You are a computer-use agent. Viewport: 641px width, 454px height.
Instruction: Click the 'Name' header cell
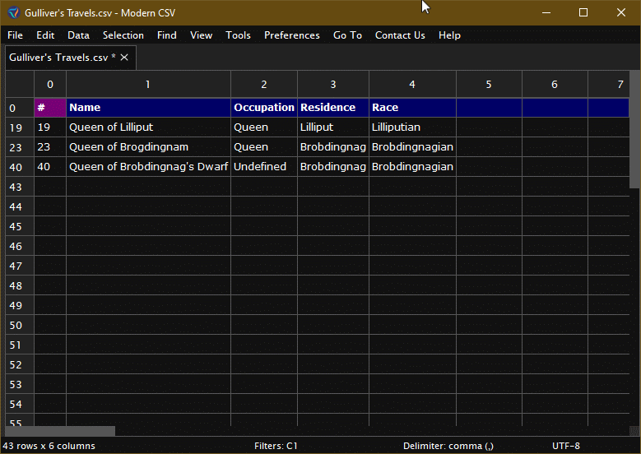[148, 108]
